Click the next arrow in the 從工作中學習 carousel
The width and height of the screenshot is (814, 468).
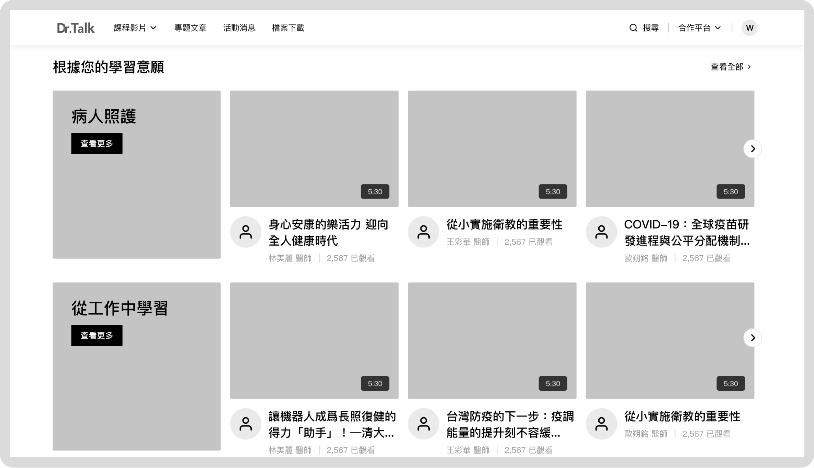tap(752, 338)
